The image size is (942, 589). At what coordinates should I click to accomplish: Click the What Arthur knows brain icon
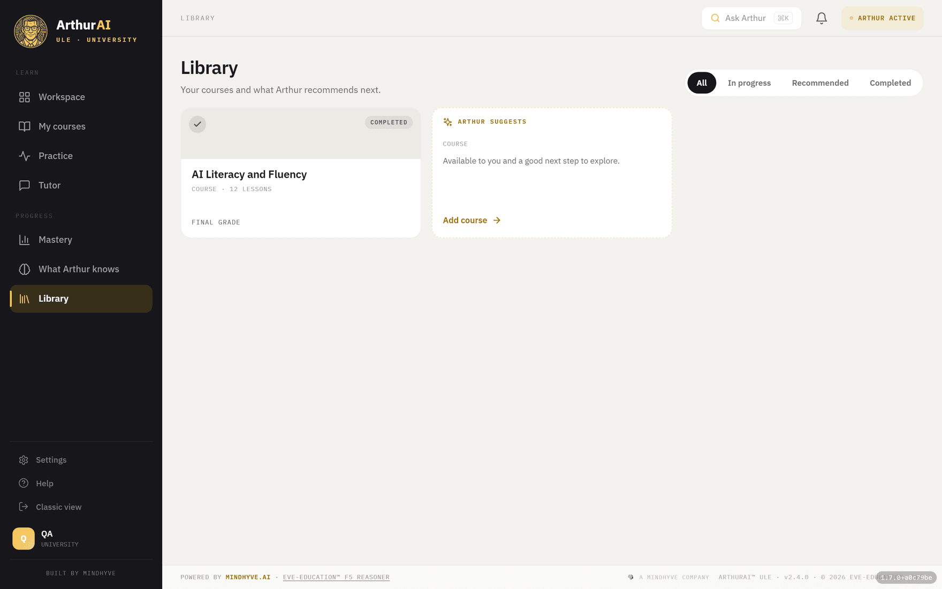pos(25,269)
